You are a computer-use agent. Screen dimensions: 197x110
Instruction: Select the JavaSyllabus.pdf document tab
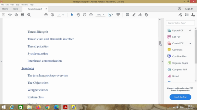(35, 9)
